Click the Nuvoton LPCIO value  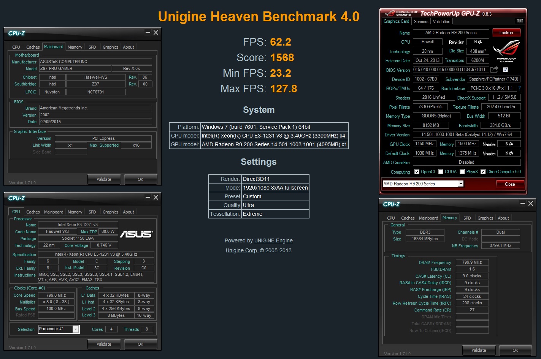coord(52,92)
